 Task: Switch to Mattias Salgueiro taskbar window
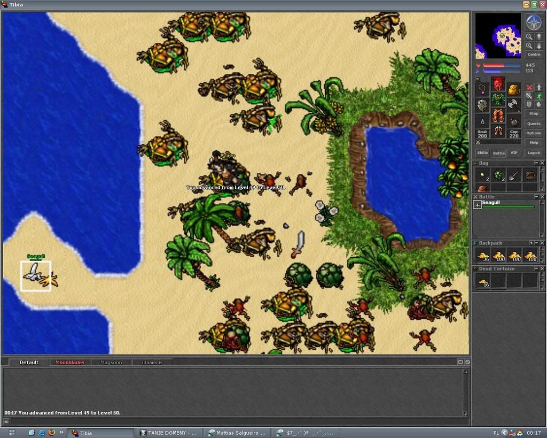(x=238, y=433)
